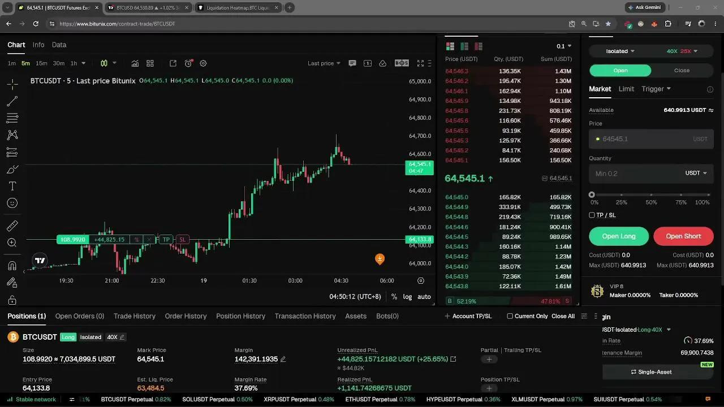Screen dimensions: 724x407
Task: Expand the timeframe interval dropdown
Action: click(83, 63)
